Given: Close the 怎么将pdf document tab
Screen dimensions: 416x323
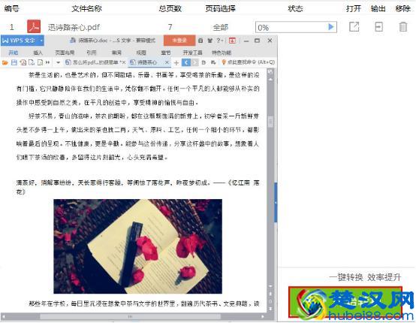Looking at the screenshot, I should pos(124,62).
